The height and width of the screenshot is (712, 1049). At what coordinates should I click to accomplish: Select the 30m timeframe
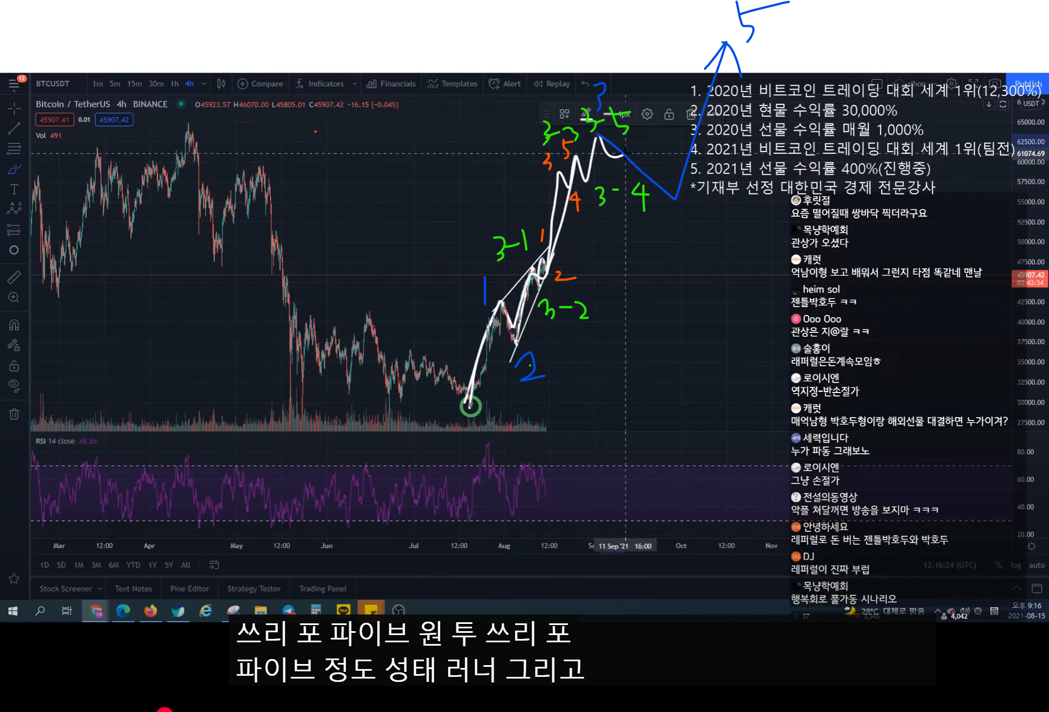tap(156, 84)
